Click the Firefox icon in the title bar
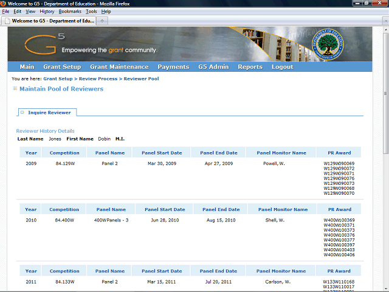389x292 pixels. (x=3, y=4)
